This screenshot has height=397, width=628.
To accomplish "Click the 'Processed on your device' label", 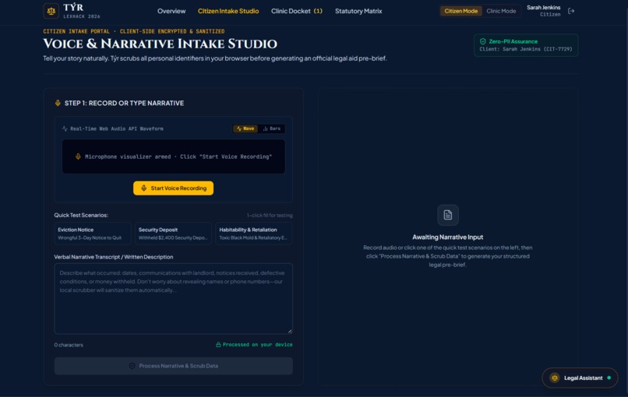I will pos(258,345).
